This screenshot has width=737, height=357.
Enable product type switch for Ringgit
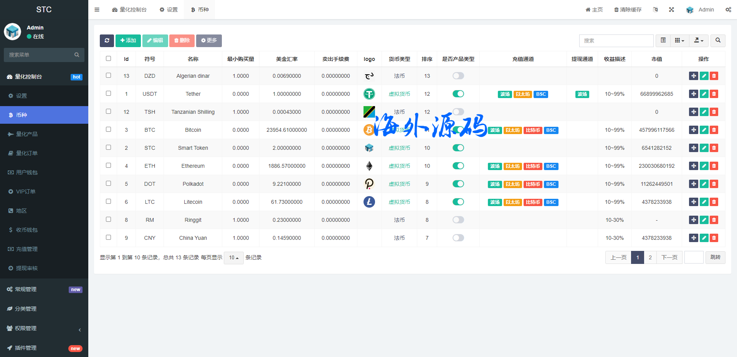458,220
